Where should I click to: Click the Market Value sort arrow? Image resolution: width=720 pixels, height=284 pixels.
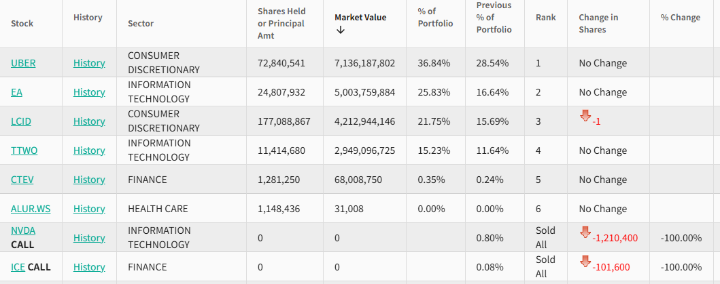point(341,30)
